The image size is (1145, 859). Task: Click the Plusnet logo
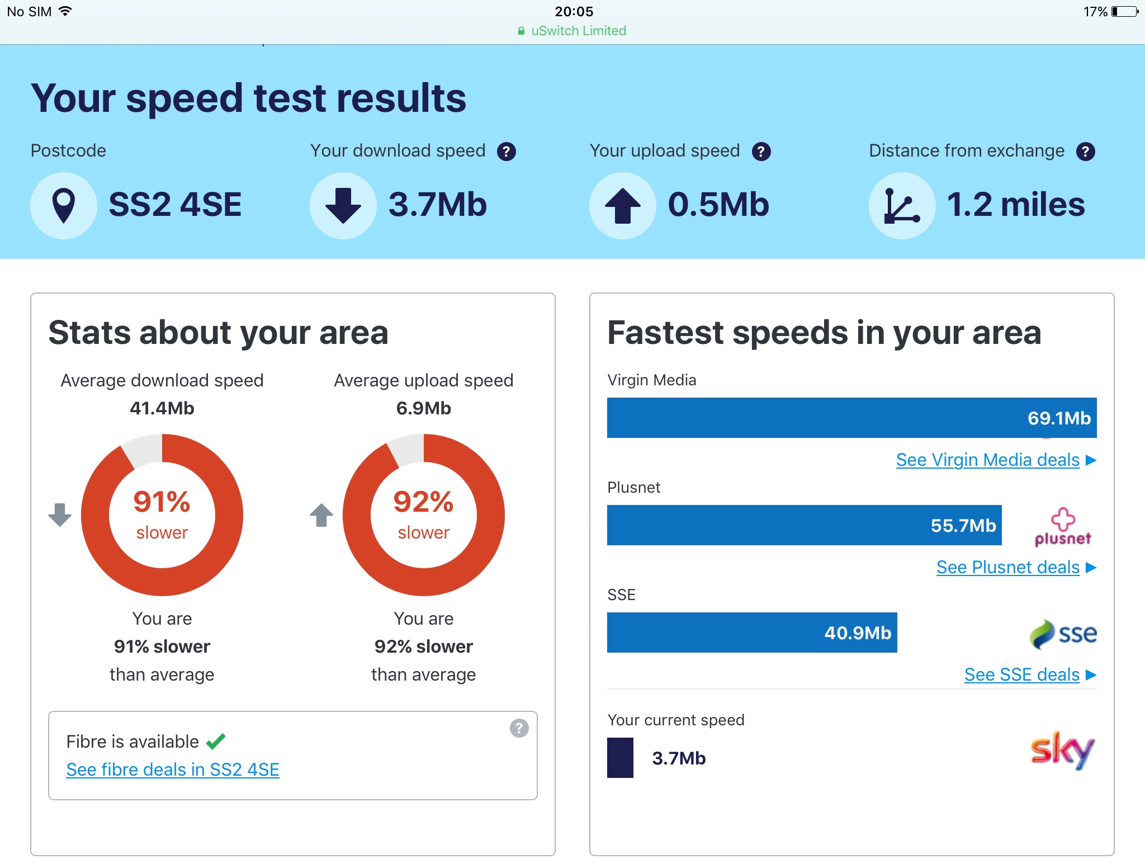(1063, 526)
